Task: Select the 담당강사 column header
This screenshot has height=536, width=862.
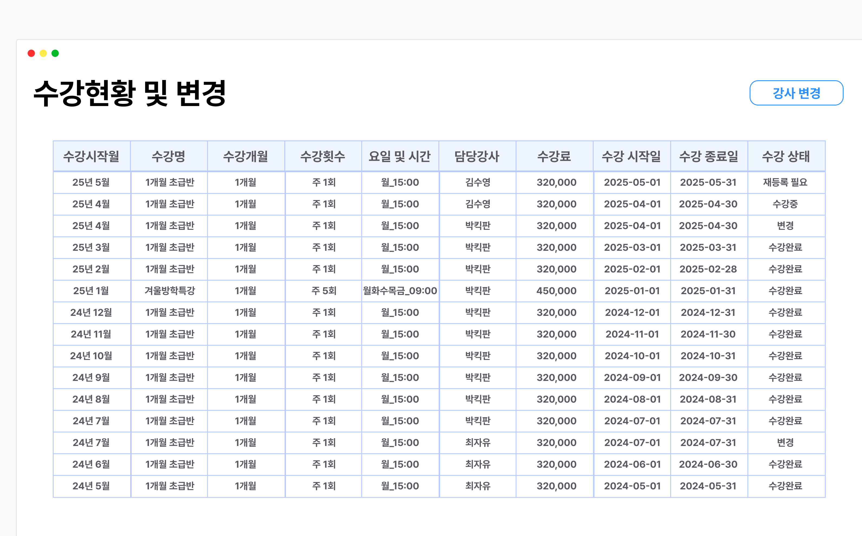Action: (477, 156)
